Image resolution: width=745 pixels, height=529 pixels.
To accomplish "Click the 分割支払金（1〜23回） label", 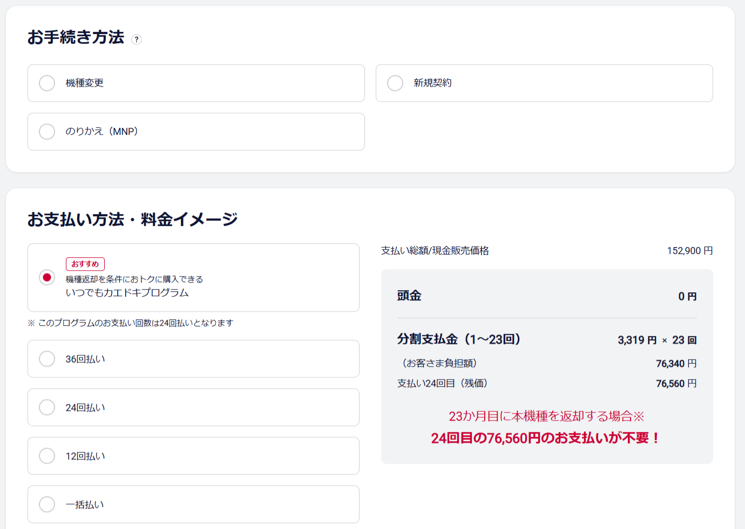I will coord(458,339).
